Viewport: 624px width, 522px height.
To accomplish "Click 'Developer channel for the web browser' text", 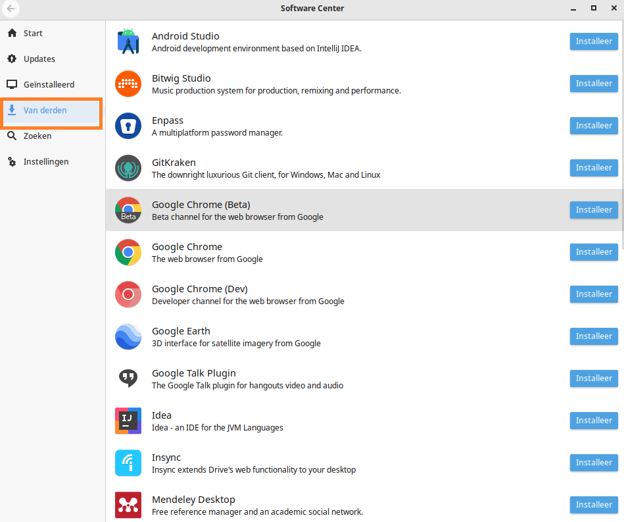I will (x=248, y=301).
